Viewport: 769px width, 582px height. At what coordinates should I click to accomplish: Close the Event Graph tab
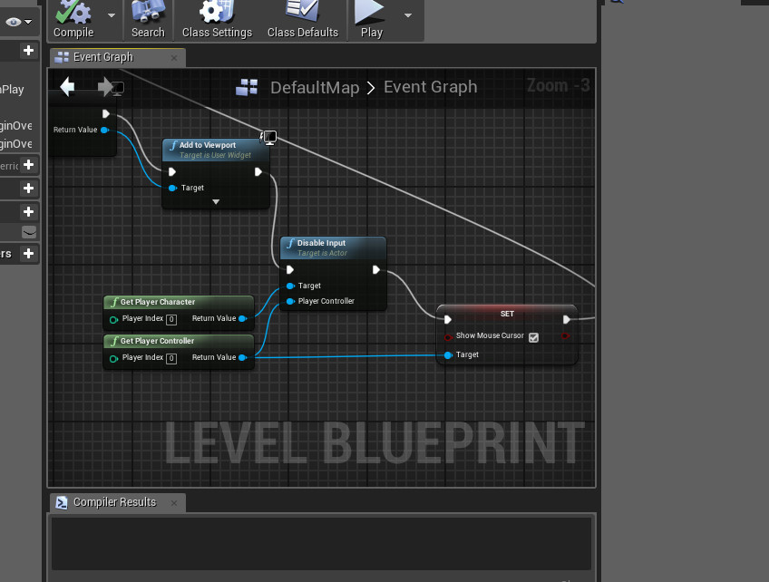click(x=174, y=58)
